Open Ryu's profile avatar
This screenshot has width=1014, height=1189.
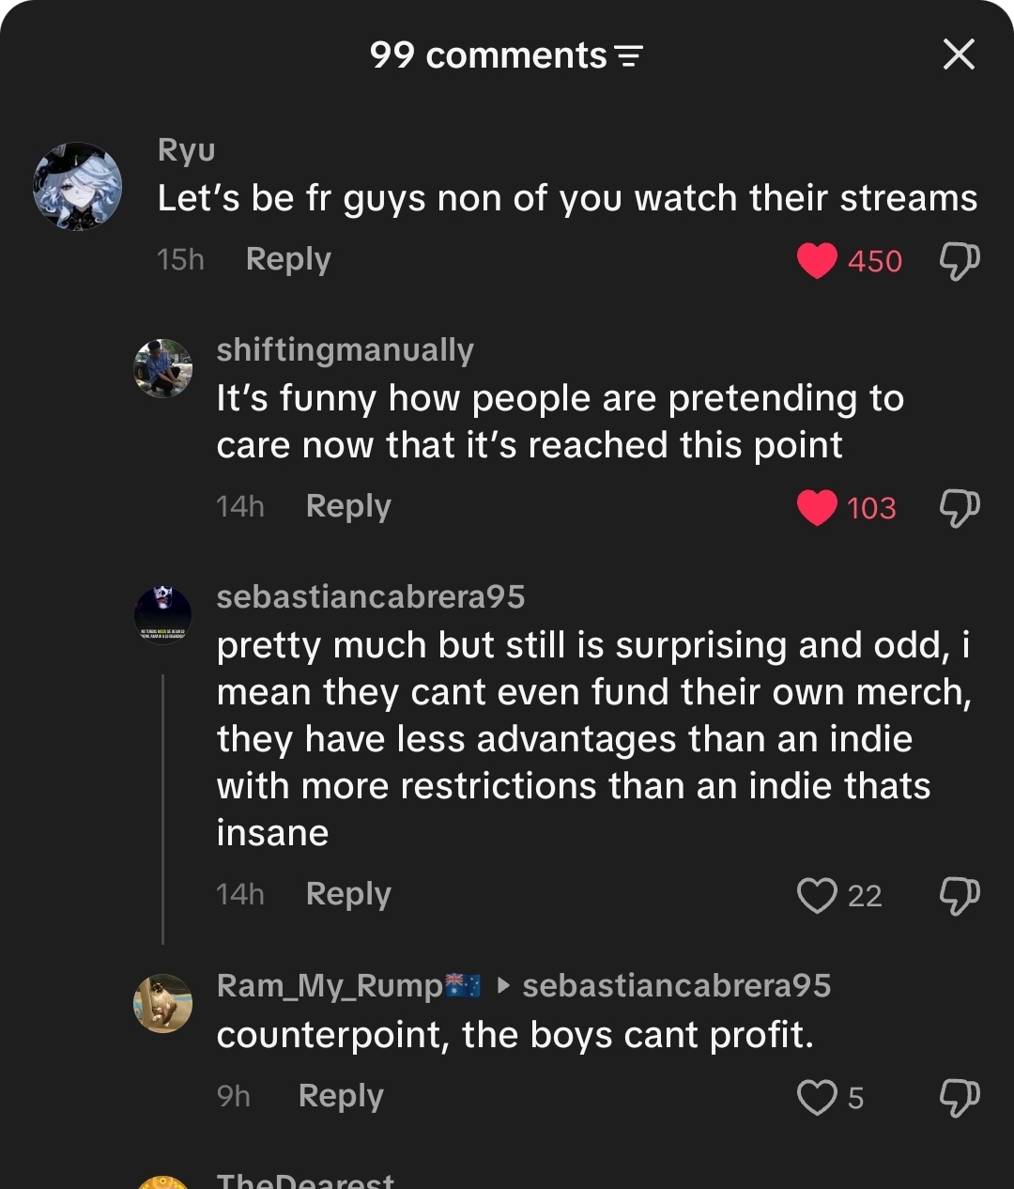[x=78, y=186]
